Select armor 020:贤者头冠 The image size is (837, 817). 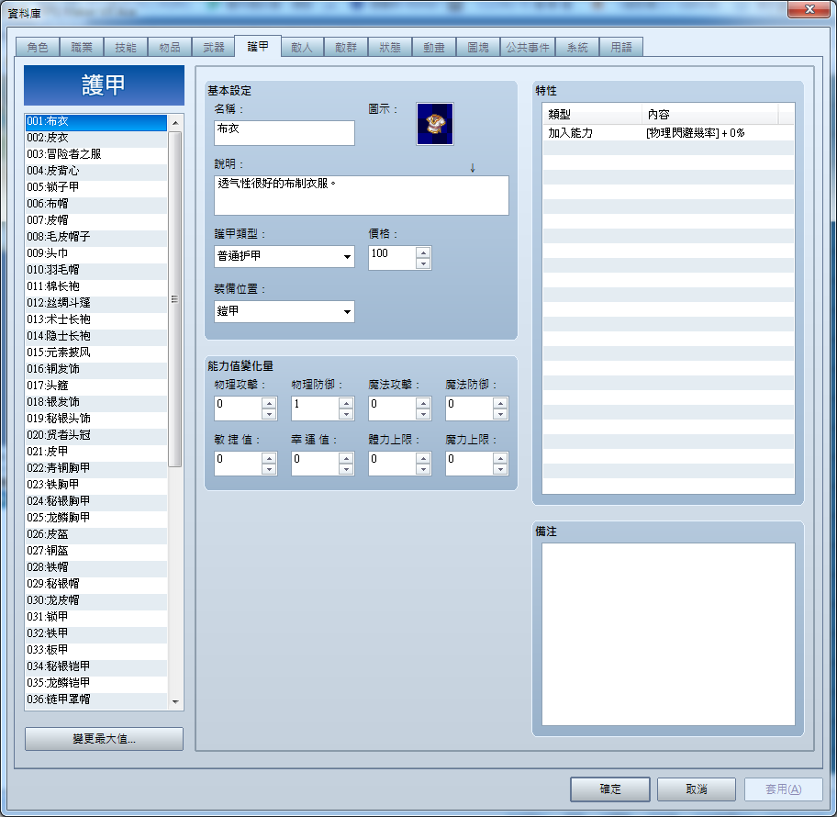96,435
